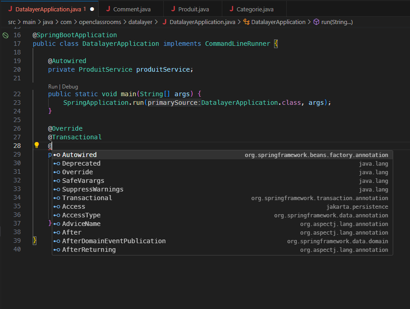Open the src breadcrumb dropdown
The image size is (410, 309).
11,22
